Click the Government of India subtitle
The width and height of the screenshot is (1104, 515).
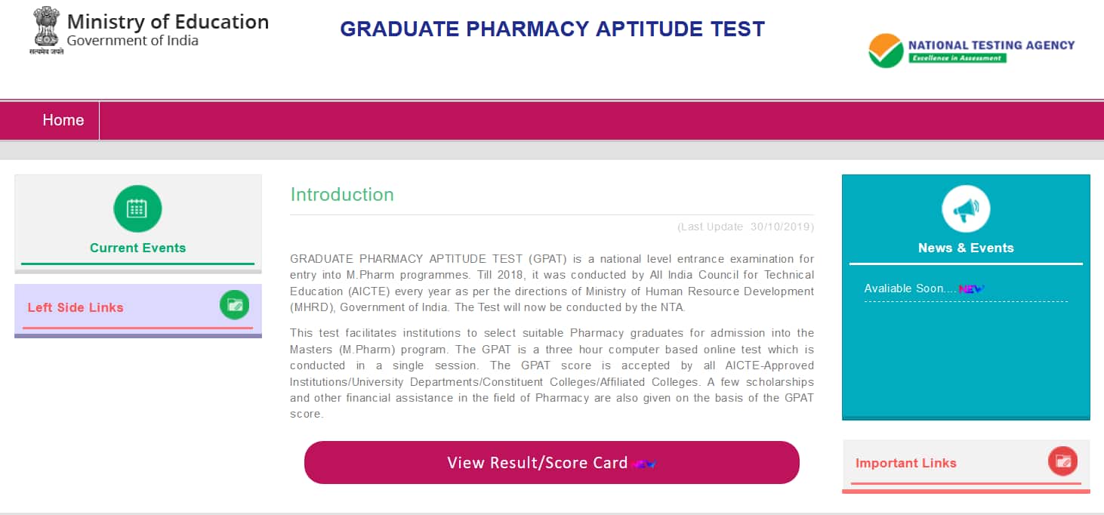[x=132, y=41]
